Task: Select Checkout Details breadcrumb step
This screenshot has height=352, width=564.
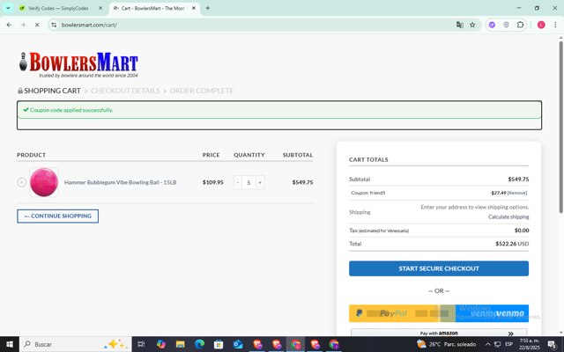Action: coord(125,91)
